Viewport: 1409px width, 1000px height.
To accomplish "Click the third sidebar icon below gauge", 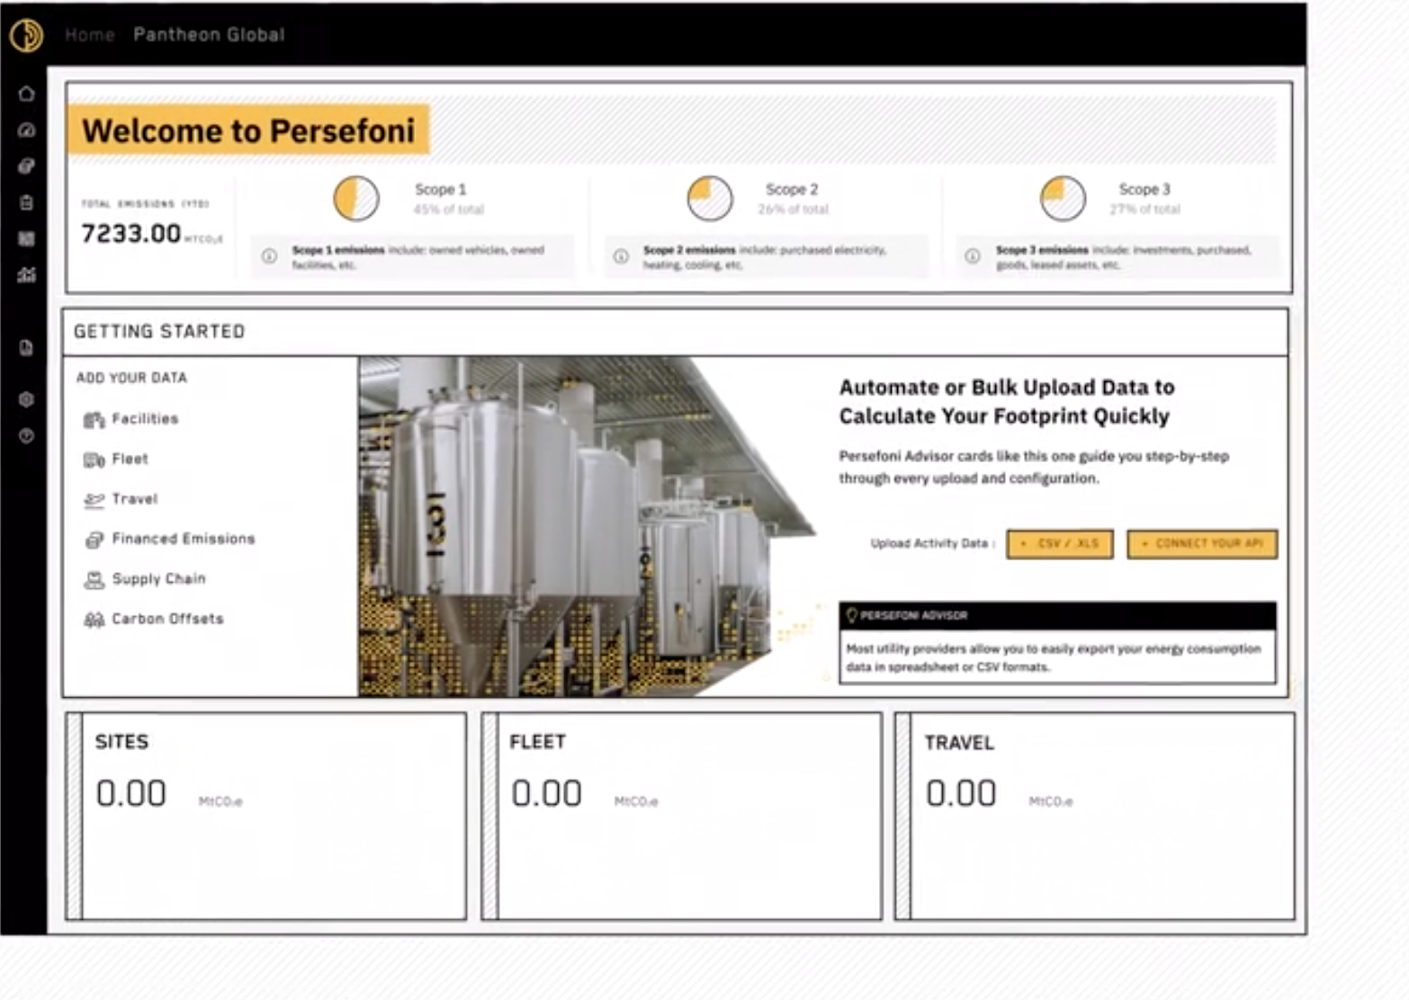I will click(26, 166).
